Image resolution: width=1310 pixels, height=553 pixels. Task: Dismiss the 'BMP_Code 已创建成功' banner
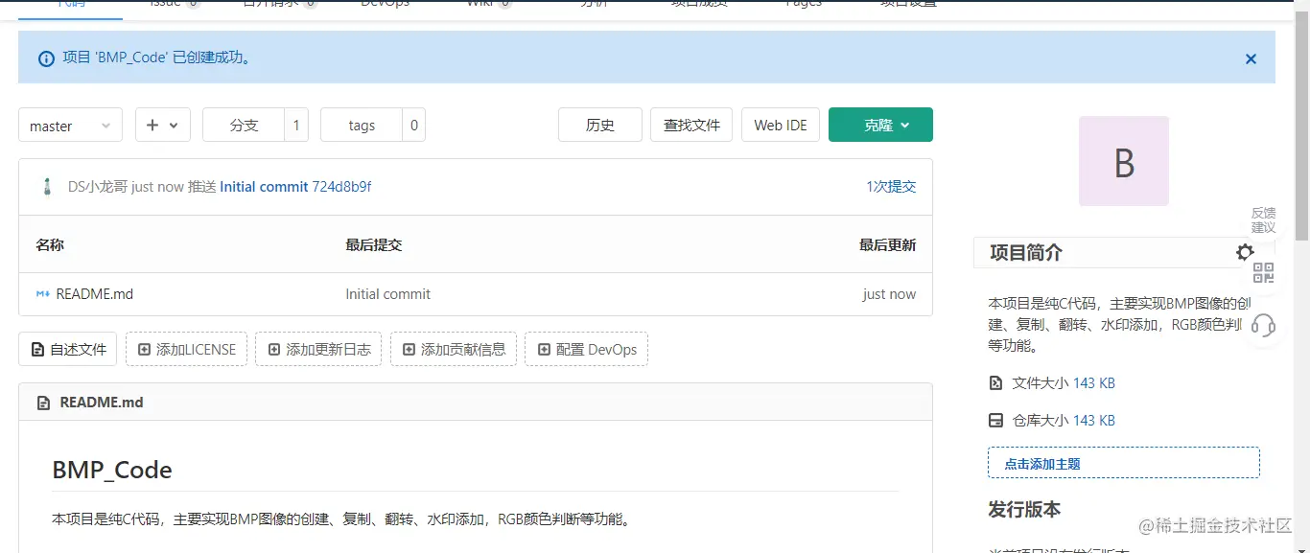click(x=1251, y=58)
